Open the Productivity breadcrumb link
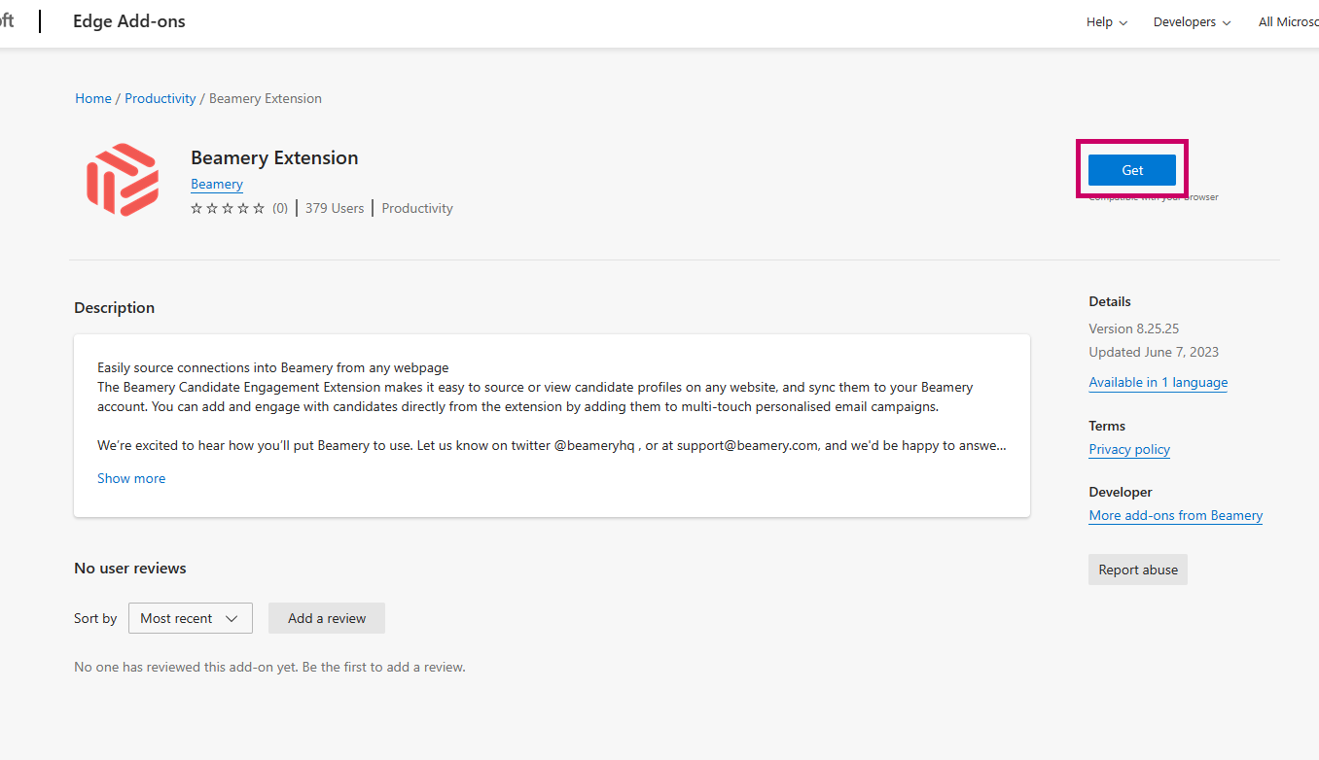Image resolution: width=1319 pixels, height=760 pixels. (x=160, y=98)
